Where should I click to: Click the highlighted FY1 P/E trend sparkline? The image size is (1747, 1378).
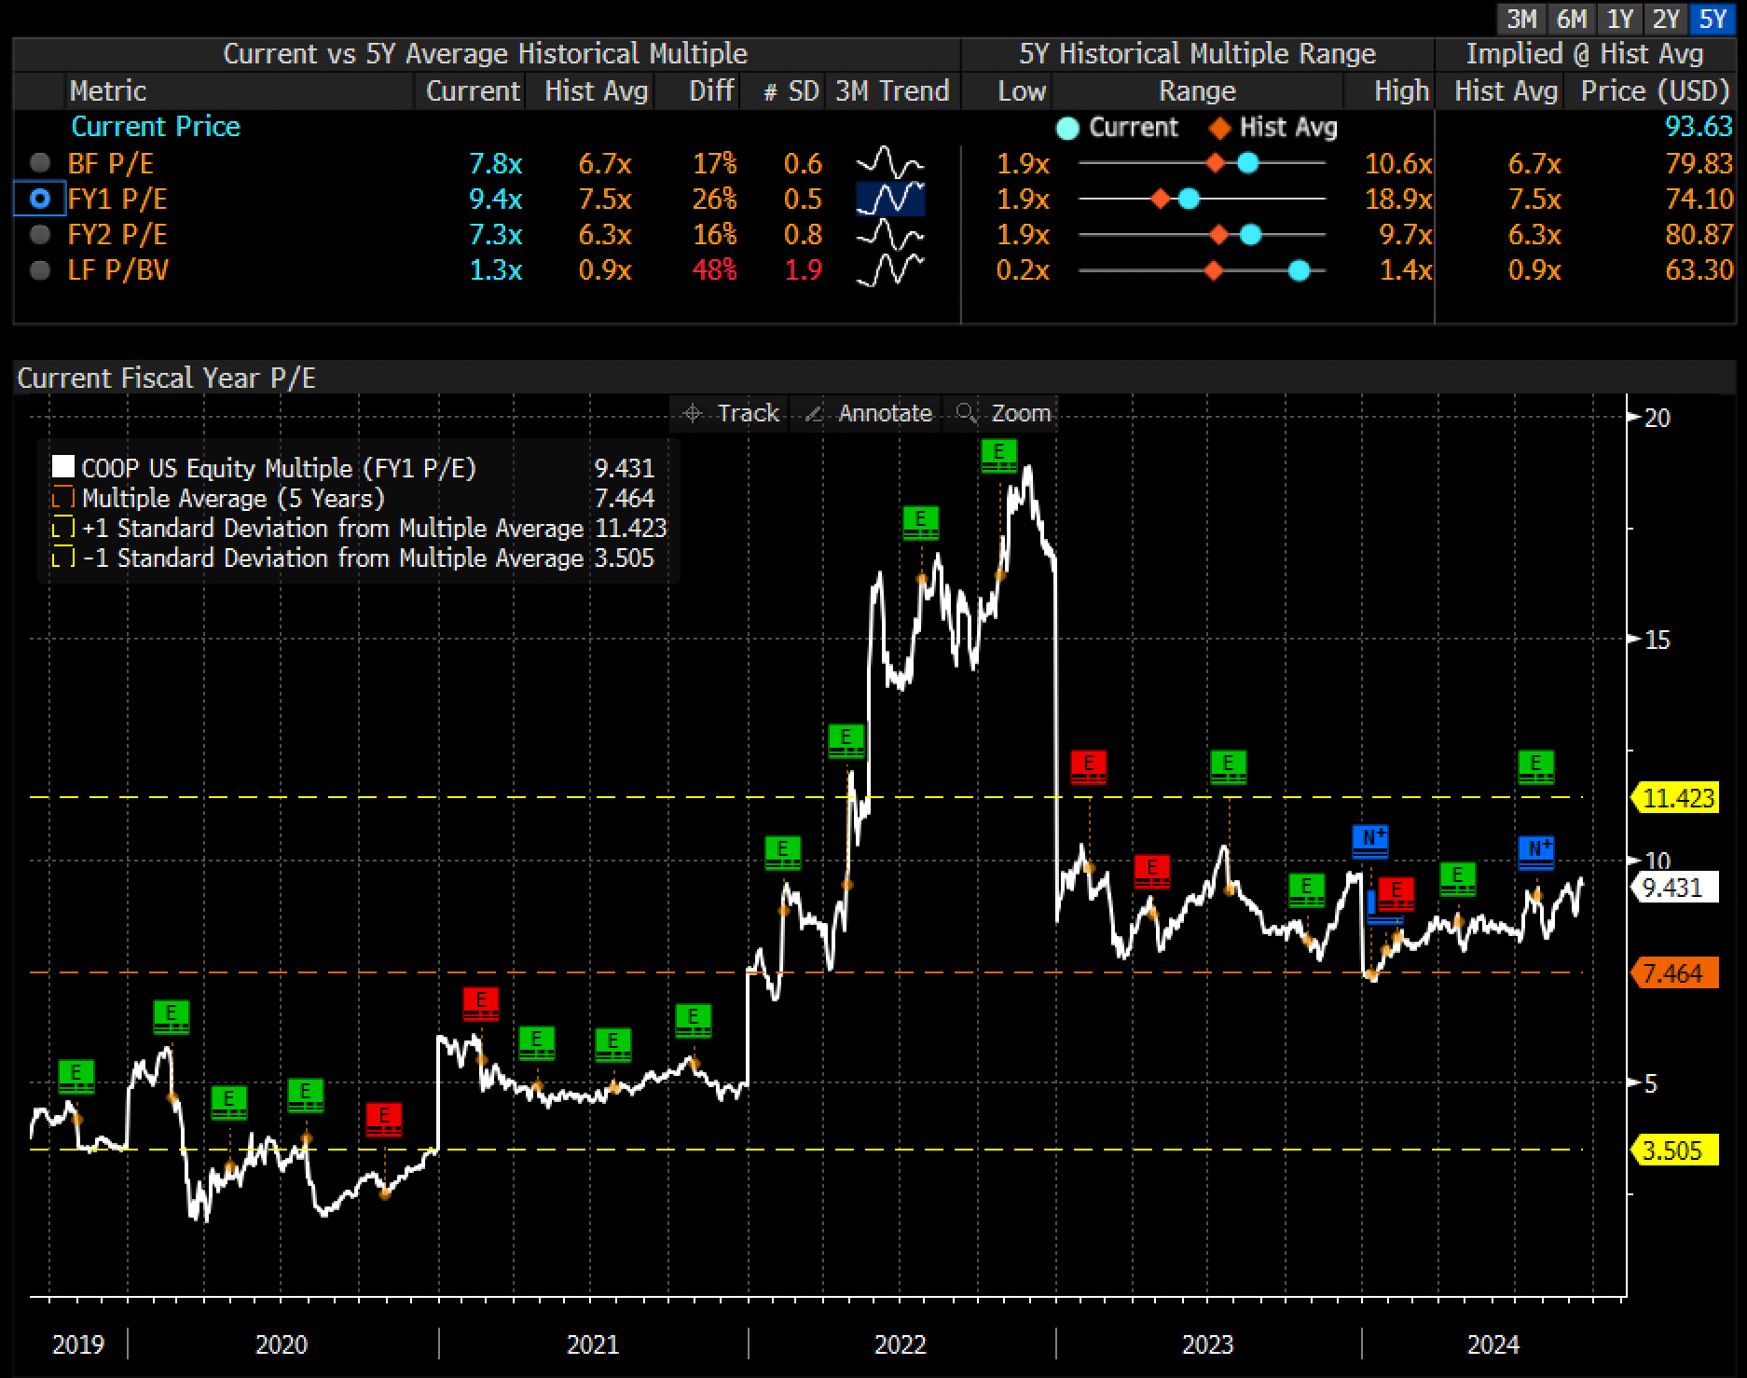[x=890, y=200]
